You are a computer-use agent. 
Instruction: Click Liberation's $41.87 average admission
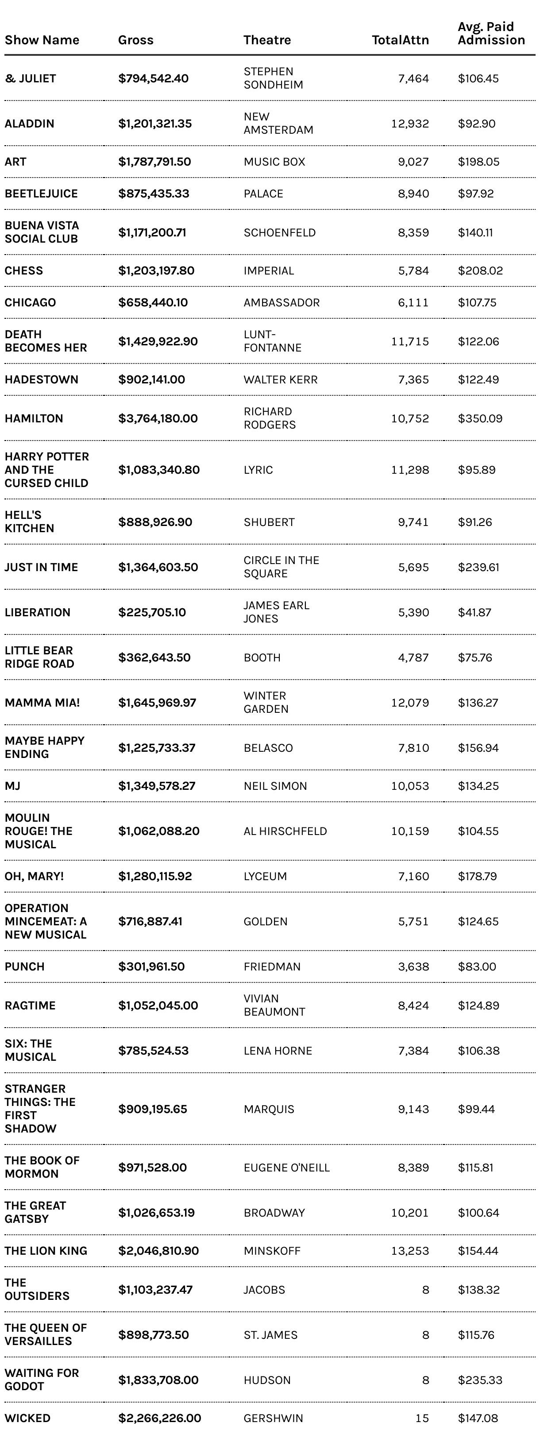click(474, 612)
